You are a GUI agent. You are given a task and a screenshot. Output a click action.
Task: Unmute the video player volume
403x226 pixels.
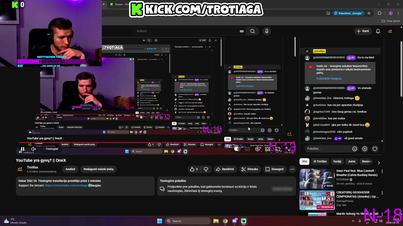point(33,149)
